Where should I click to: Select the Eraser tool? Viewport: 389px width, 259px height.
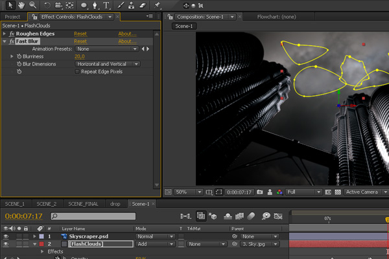(x=143, y=5)
